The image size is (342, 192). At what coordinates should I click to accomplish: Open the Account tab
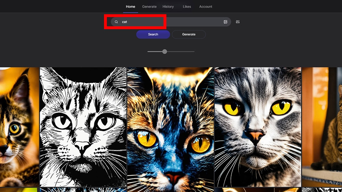pyautogui.click(x=206, y=6)
